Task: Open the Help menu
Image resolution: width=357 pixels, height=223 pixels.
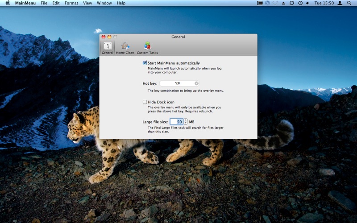Action: pyautogui.click(x=121, y=3)
